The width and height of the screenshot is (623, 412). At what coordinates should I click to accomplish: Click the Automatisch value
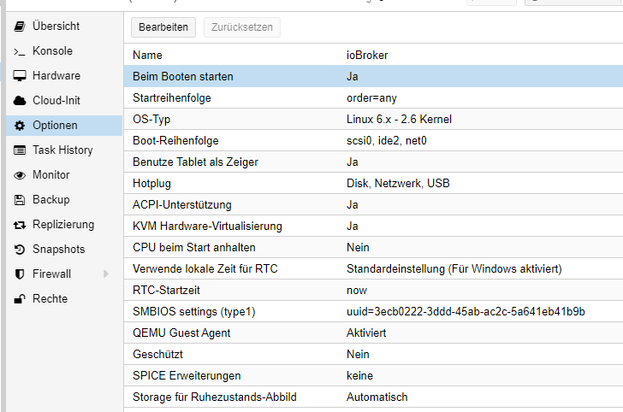(x=377, y=397)
